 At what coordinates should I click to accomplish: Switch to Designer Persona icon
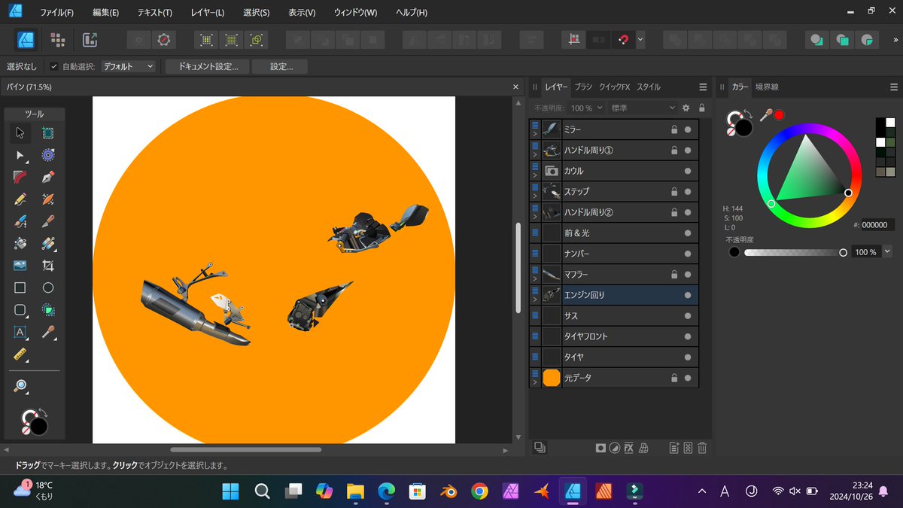[x=26, y=40]
